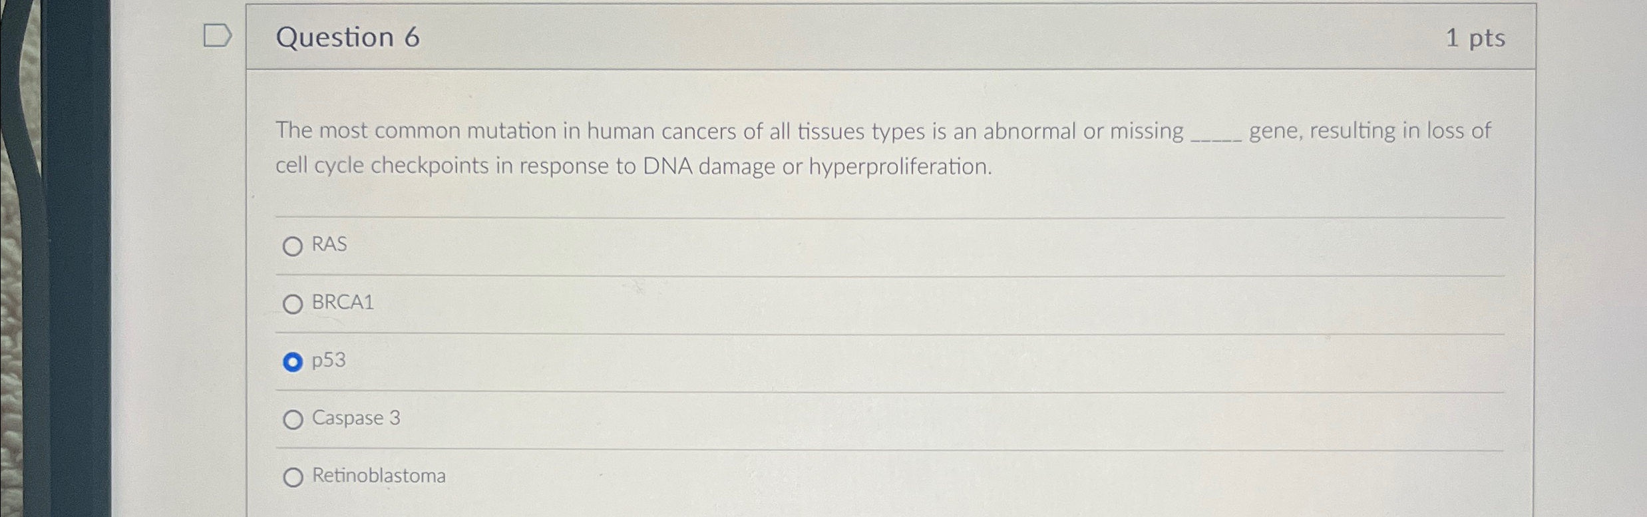
Task: Click the Retinoblastoma answer label
Action: [x=378, y=476]
